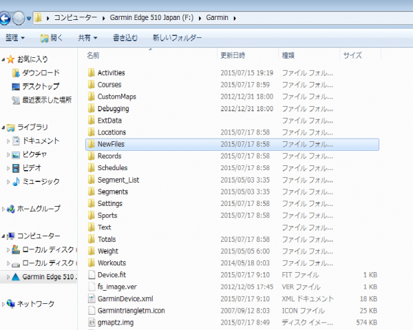Sort files by 更新日時 column header
Viewport: 413px width, 330px height.
(235, 54)
